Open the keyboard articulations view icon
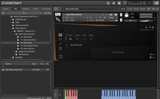 60,35
